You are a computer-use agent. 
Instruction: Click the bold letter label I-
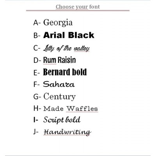tap(36, 120)
